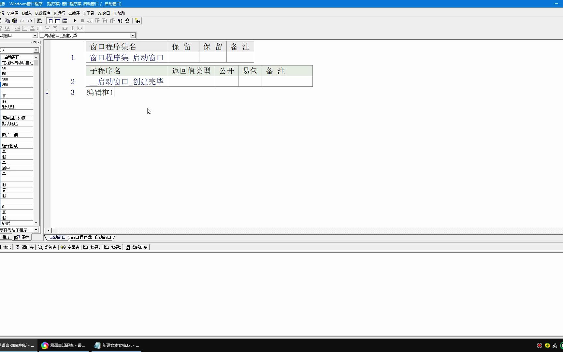Switch to the 程序 tab
563x352 pixels.
pos(6,237)
